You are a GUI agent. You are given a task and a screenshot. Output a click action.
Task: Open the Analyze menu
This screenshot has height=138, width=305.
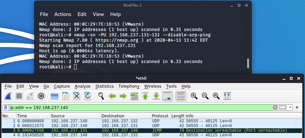(82, 86)
